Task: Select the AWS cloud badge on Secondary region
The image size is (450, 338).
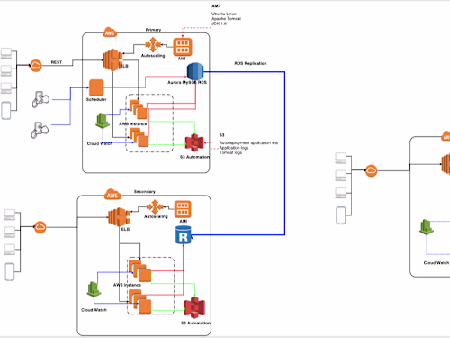Action: pos(112,195)
